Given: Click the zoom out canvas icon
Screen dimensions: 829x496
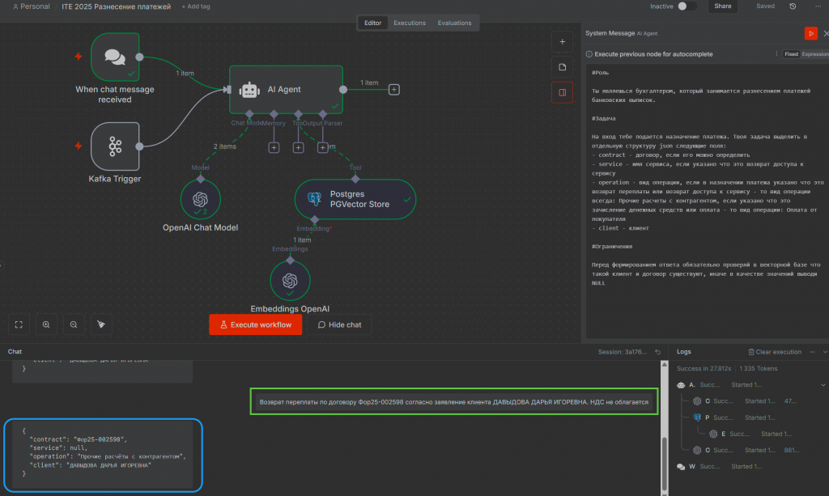Looking at the screenshot, I should [74, 324].
